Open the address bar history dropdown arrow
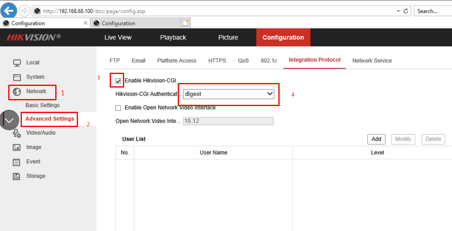Screen dimensions: 452x231 tap(398, 11)
